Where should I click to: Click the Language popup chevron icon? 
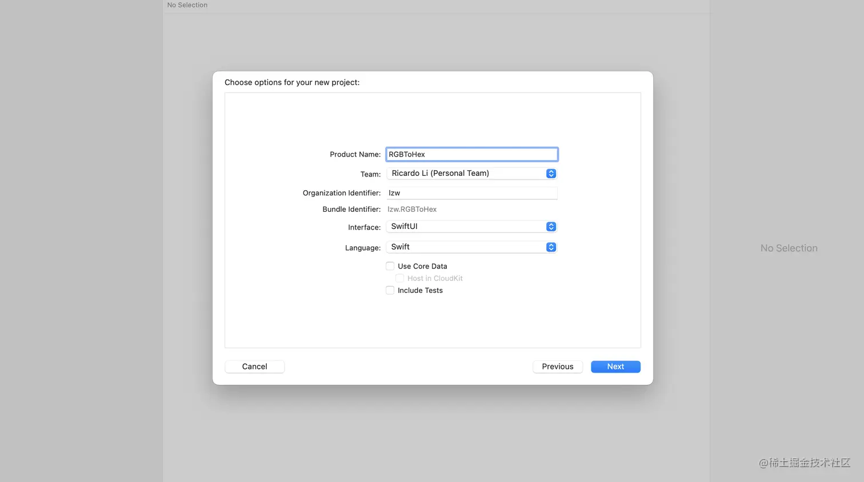click(551, 247)
